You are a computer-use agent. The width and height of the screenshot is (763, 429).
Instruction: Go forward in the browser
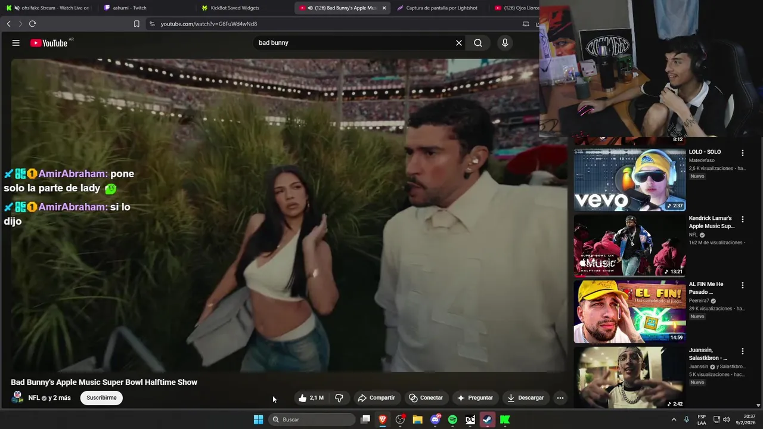pos(20,24)
